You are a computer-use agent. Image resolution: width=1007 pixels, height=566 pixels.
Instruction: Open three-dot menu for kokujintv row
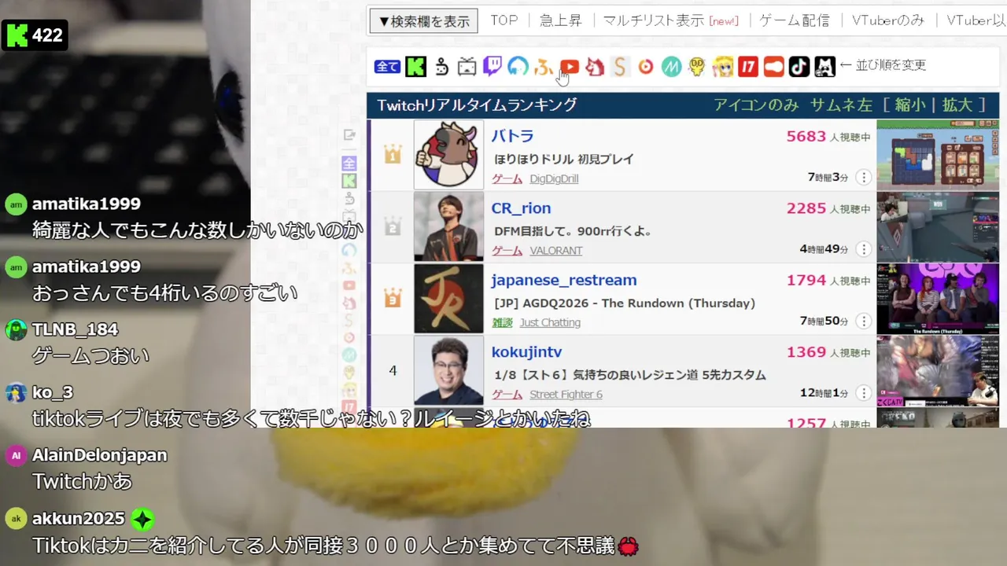[x=863, y=393]
